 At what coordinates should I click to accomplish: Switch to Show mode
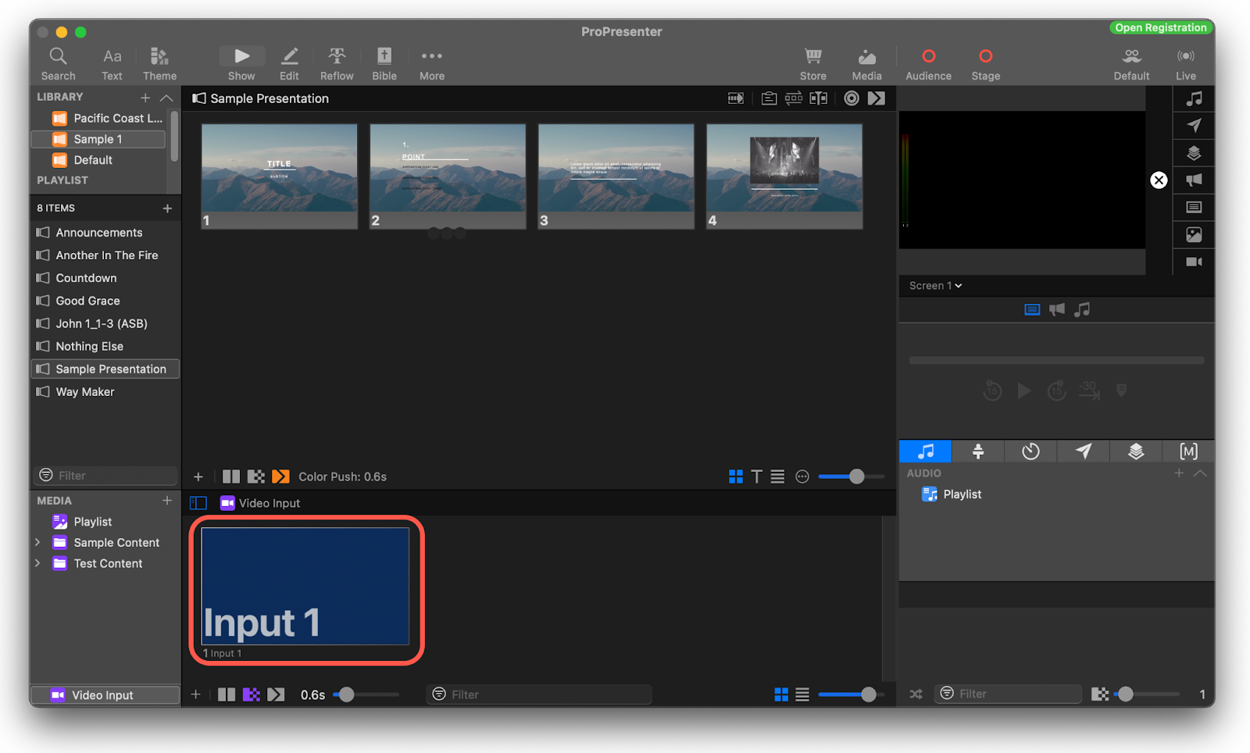(241, 64)
